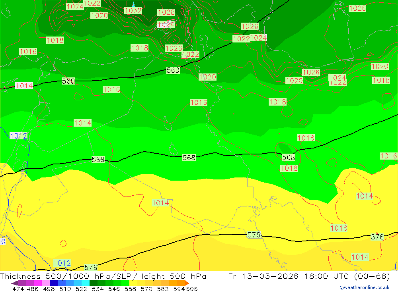398x291 pixels.
Task: Click the legend value 594
Action: tap(179, 289)
